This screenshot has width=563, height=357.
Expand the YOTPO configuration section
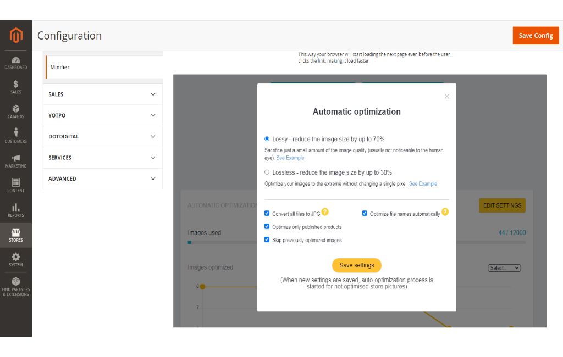coord(102,115)
